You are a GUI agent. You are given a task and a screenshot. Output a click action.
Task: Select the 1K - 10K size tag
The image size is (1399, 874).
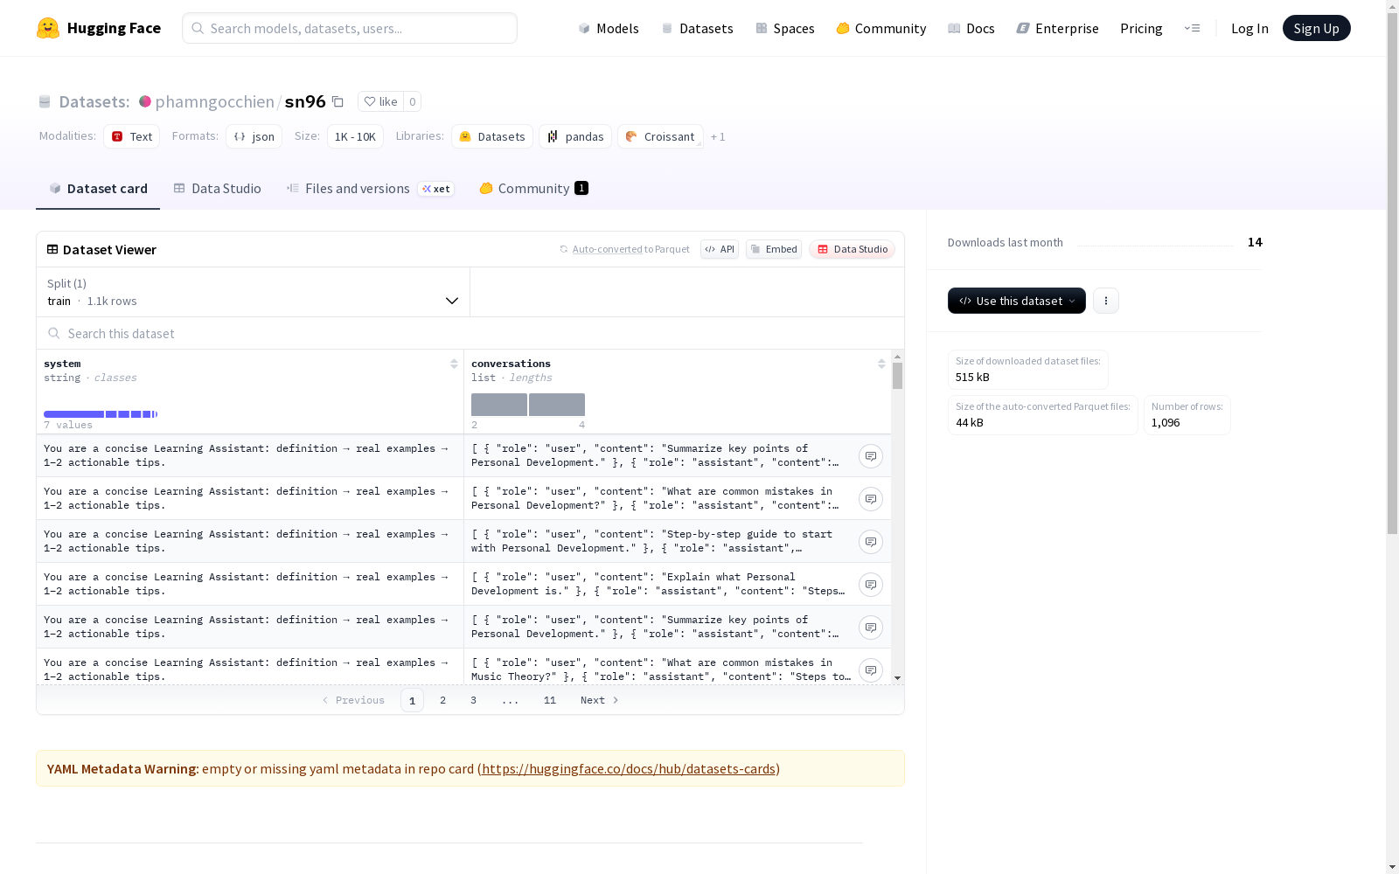click(355, 136)
